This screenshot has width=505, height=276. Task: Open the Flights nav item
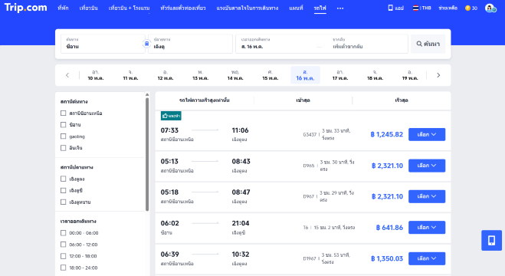tap(89, 8)
